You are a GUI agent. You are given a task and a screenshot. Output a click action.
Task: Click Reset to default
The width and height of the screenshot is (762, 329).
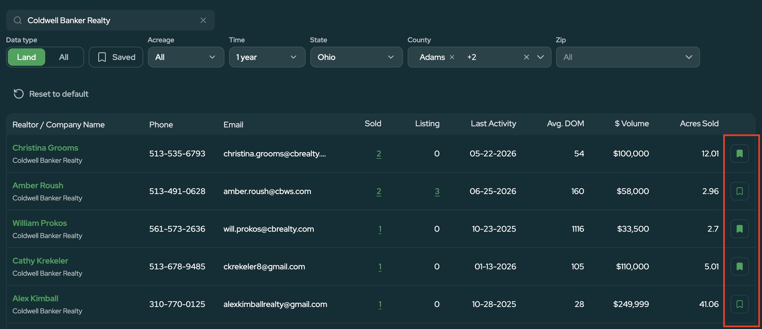pos(51,94)
